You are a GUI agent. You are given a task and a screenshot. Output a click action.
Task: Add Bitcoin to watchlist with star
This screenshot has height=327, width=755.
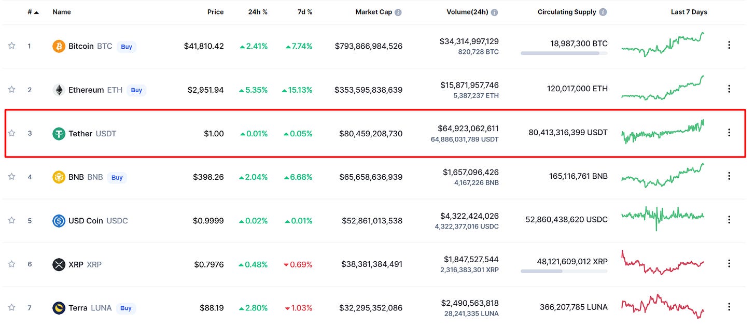coord(11,46)
